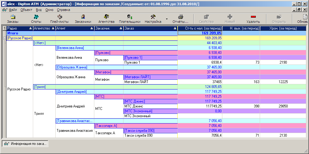Screen dimensions: 309x154
Task: Click the application icon in title bar
Action: (x=4, y=4)
